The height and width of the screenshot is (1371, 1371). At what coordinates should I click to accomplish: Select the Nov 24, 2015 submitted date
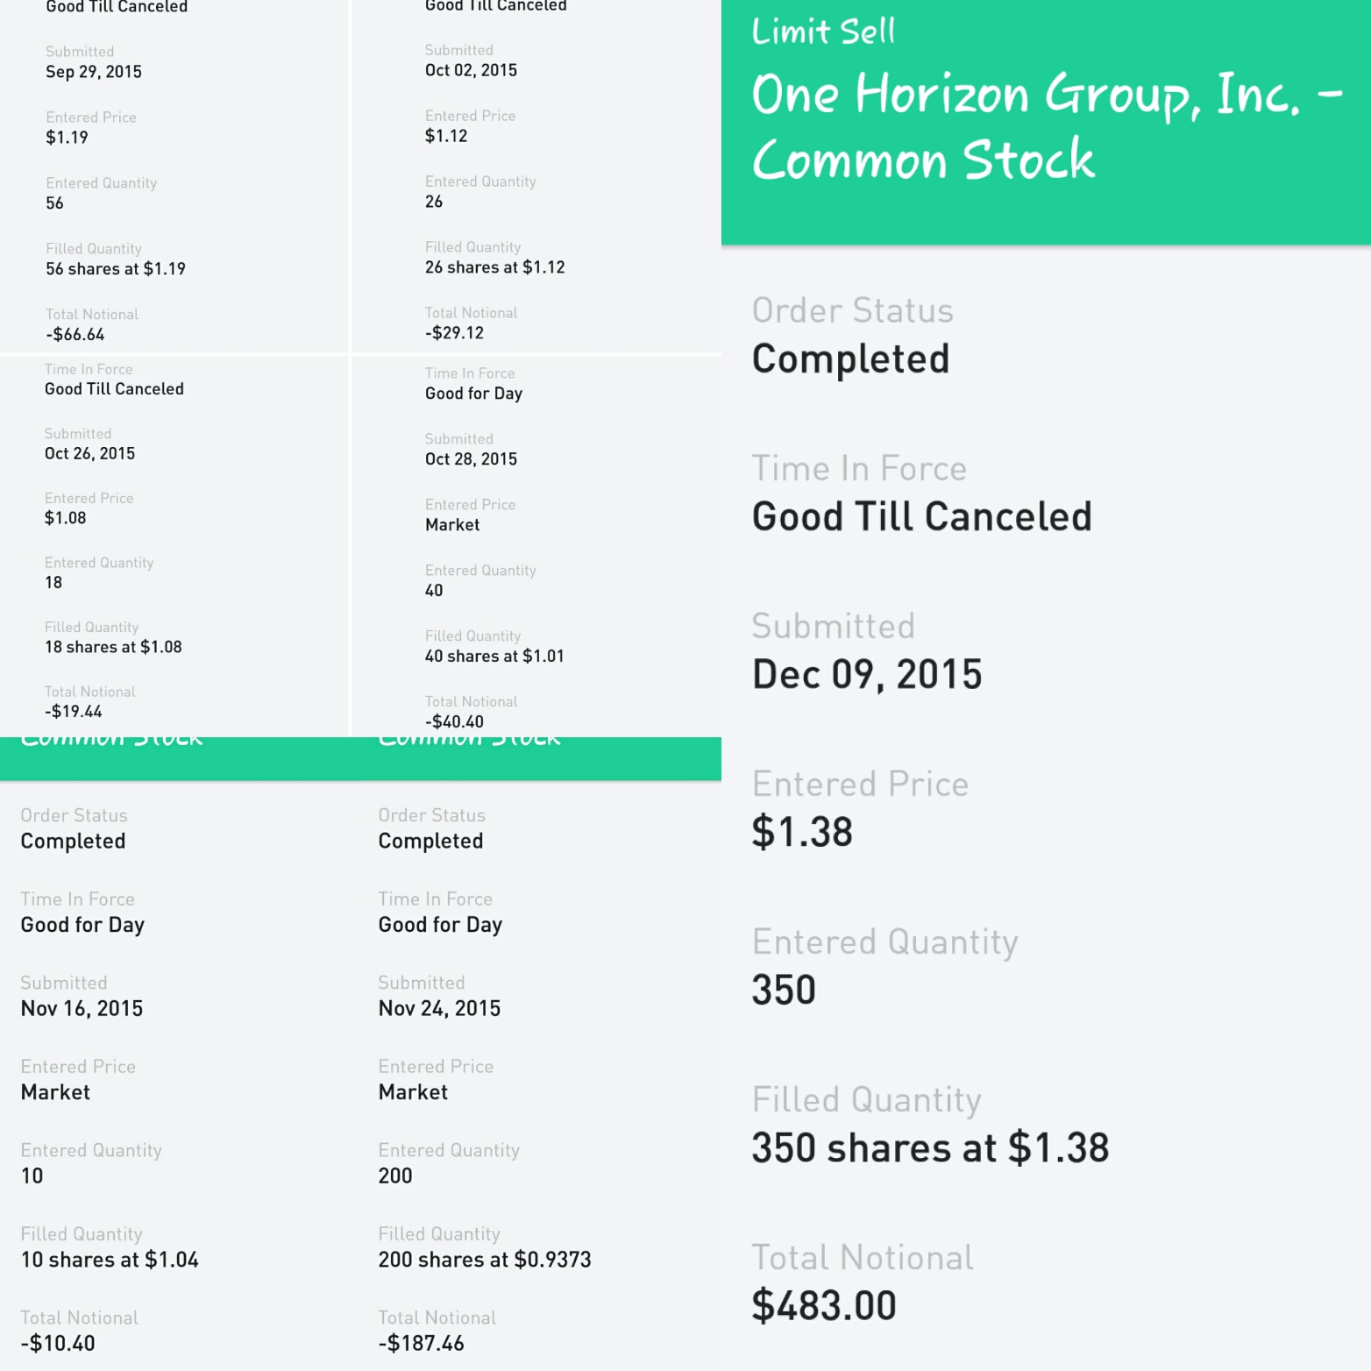coord(439,1008)
